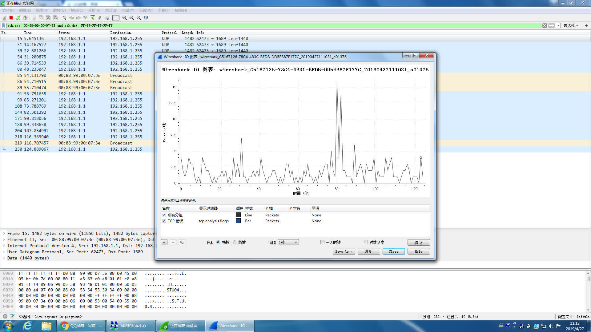The image size is (591, 332).
Task: Click the Save As button
Action: click(x=344, y=251)
